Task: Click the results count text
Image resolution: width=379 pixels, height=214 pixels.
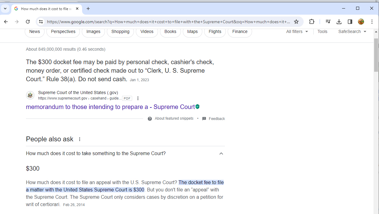Action: (x=66, y=49)
